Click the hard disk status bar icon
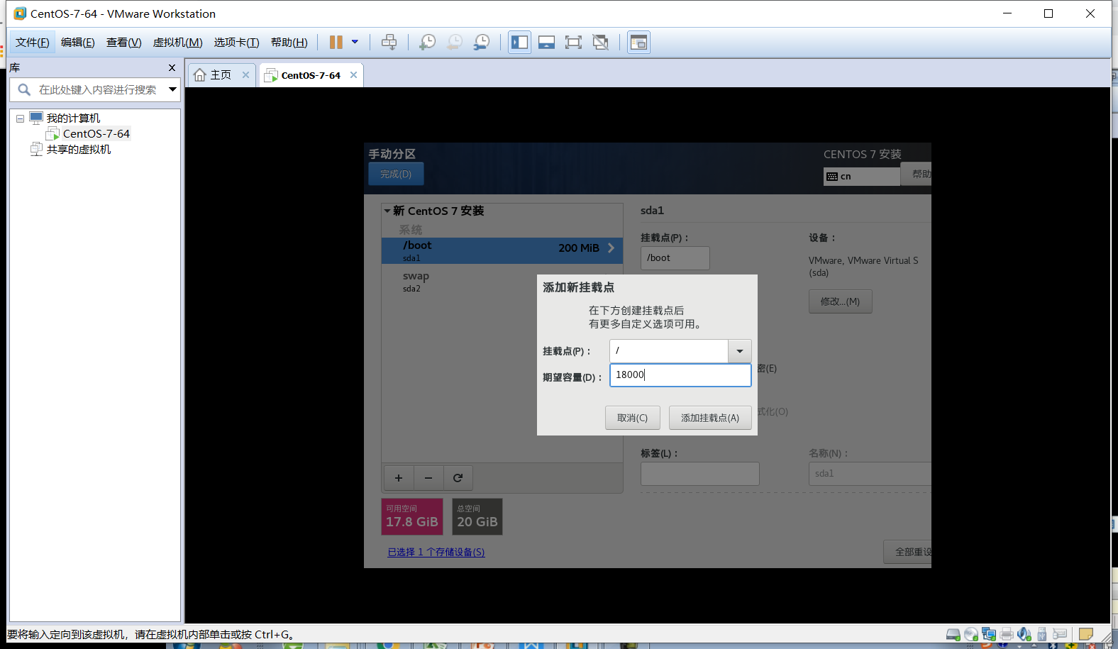This screenshot has width=1118, height=649. (953, 635)
